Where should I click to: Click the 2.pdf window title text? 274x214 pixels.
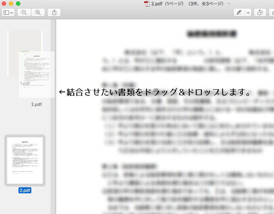pos(187,4)
